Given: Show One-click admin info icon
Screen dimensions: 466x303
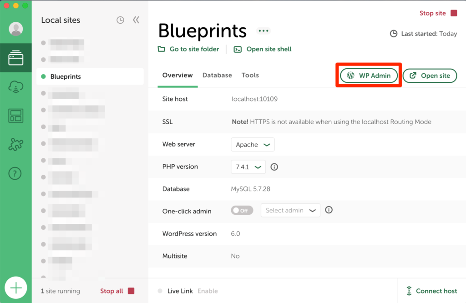Looking at the screenshot, I should [329, 210].
